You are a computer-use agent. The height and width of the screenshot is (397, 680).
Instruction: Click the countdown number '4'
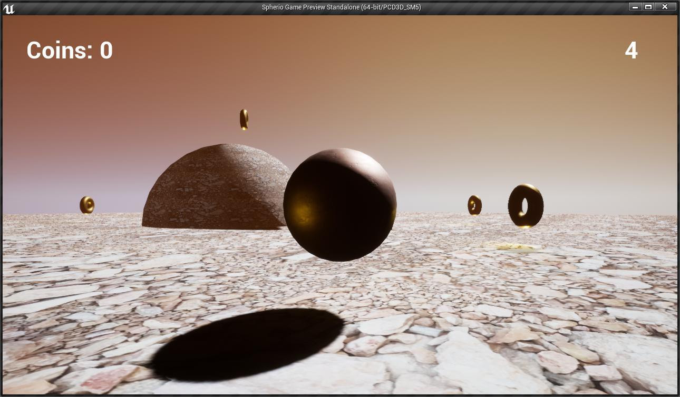[631, 51]
